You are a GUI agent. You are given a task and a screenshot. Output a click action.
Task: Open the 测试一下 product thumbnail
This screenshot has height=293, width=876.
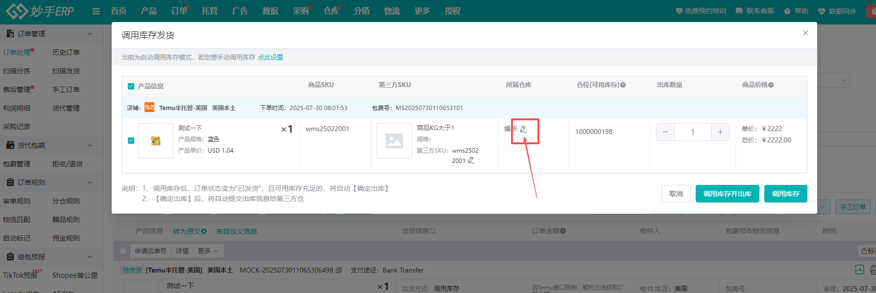point(156,141)
